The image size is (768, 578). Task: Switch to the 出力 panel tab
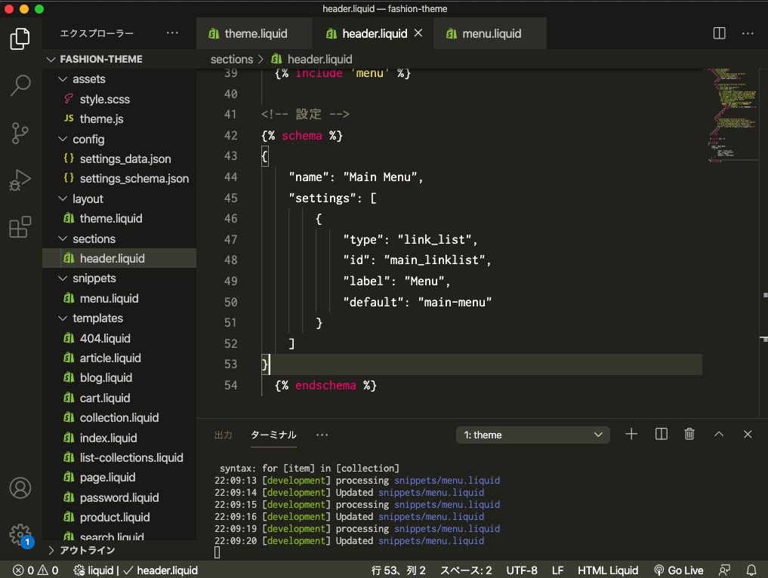223,435
